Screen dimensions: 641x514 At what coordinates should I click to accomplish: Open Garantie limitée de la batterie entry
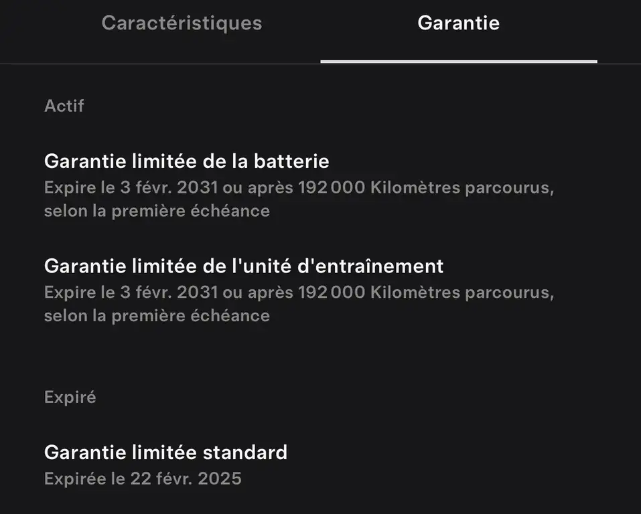click(187, 161)
